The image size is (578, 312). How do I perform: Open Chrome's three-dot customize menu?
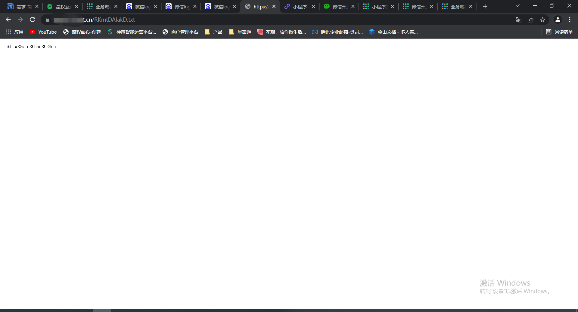570,20
